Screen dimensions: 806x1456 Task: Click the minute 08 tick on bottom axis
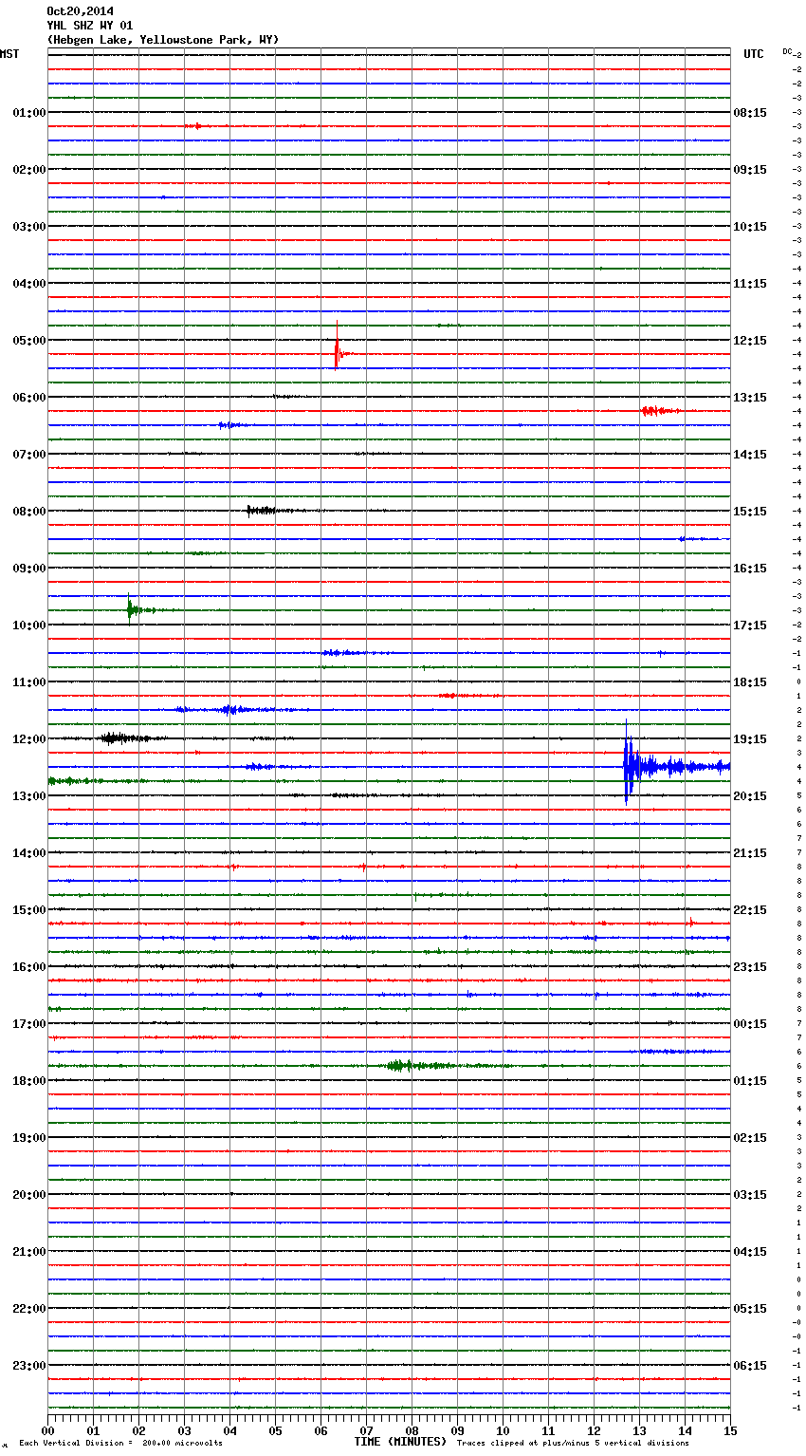[x=412, y=1430]
